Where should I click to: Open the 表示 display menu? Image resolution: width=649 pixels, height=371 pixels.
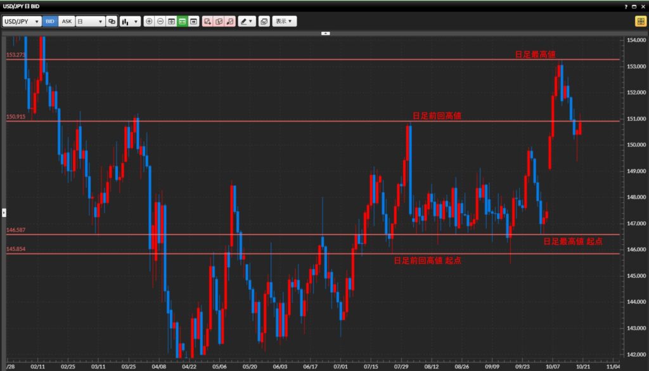[281, 21]
